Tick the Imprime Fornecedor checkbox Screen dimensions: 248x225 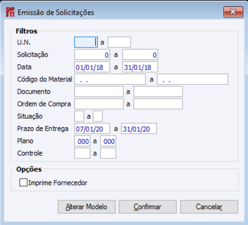pyautogui.click(x=23, y=183)
